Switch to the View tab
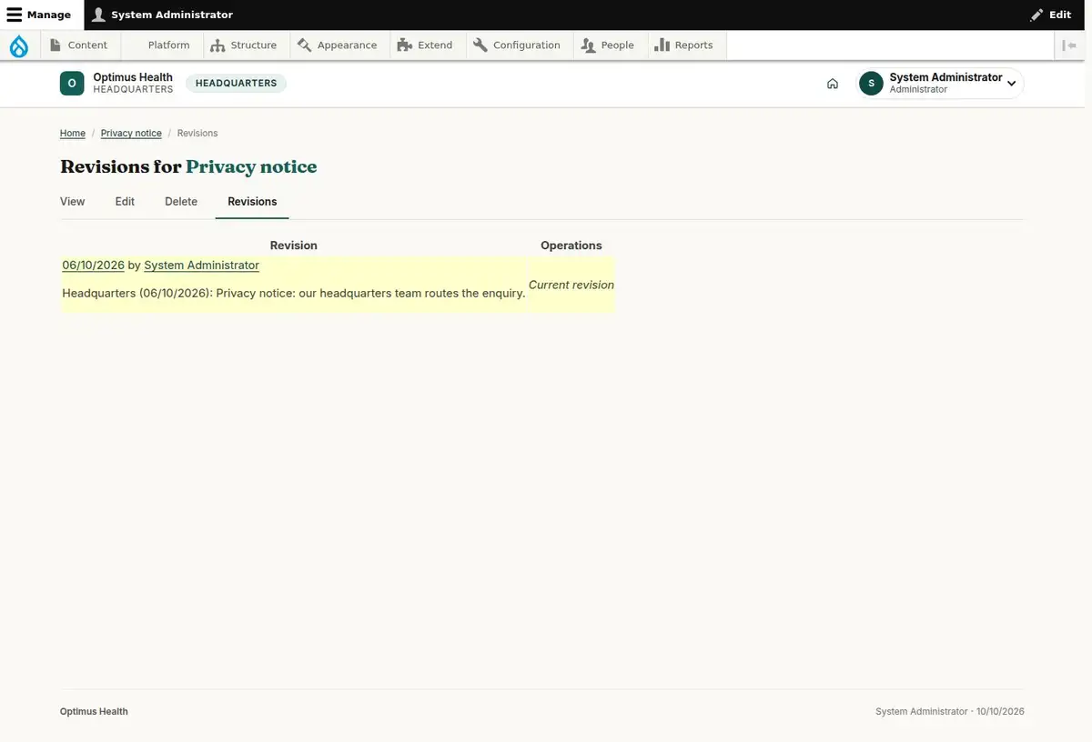This screenshot has width=1092, height=742. pyautogui.click(x=73, y=202)
